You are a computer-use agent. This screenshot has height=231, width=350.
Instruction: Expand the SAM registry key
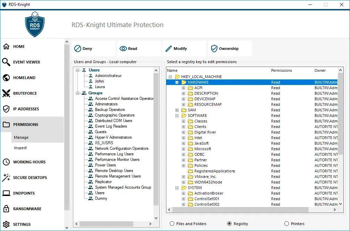177,110
